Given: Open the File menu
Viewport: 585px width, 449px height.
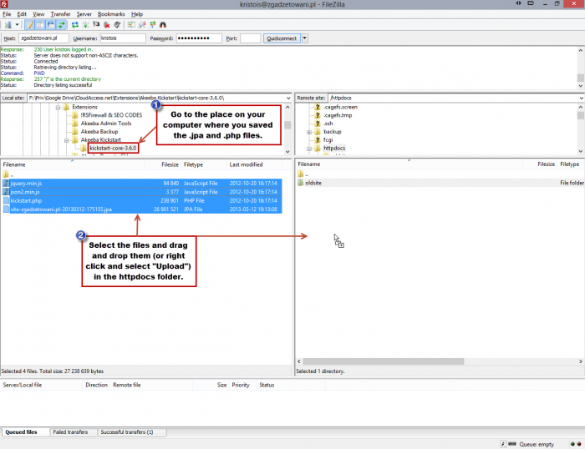Looking at the screenshot, I should pyautogui.click(x=7, y=14).
